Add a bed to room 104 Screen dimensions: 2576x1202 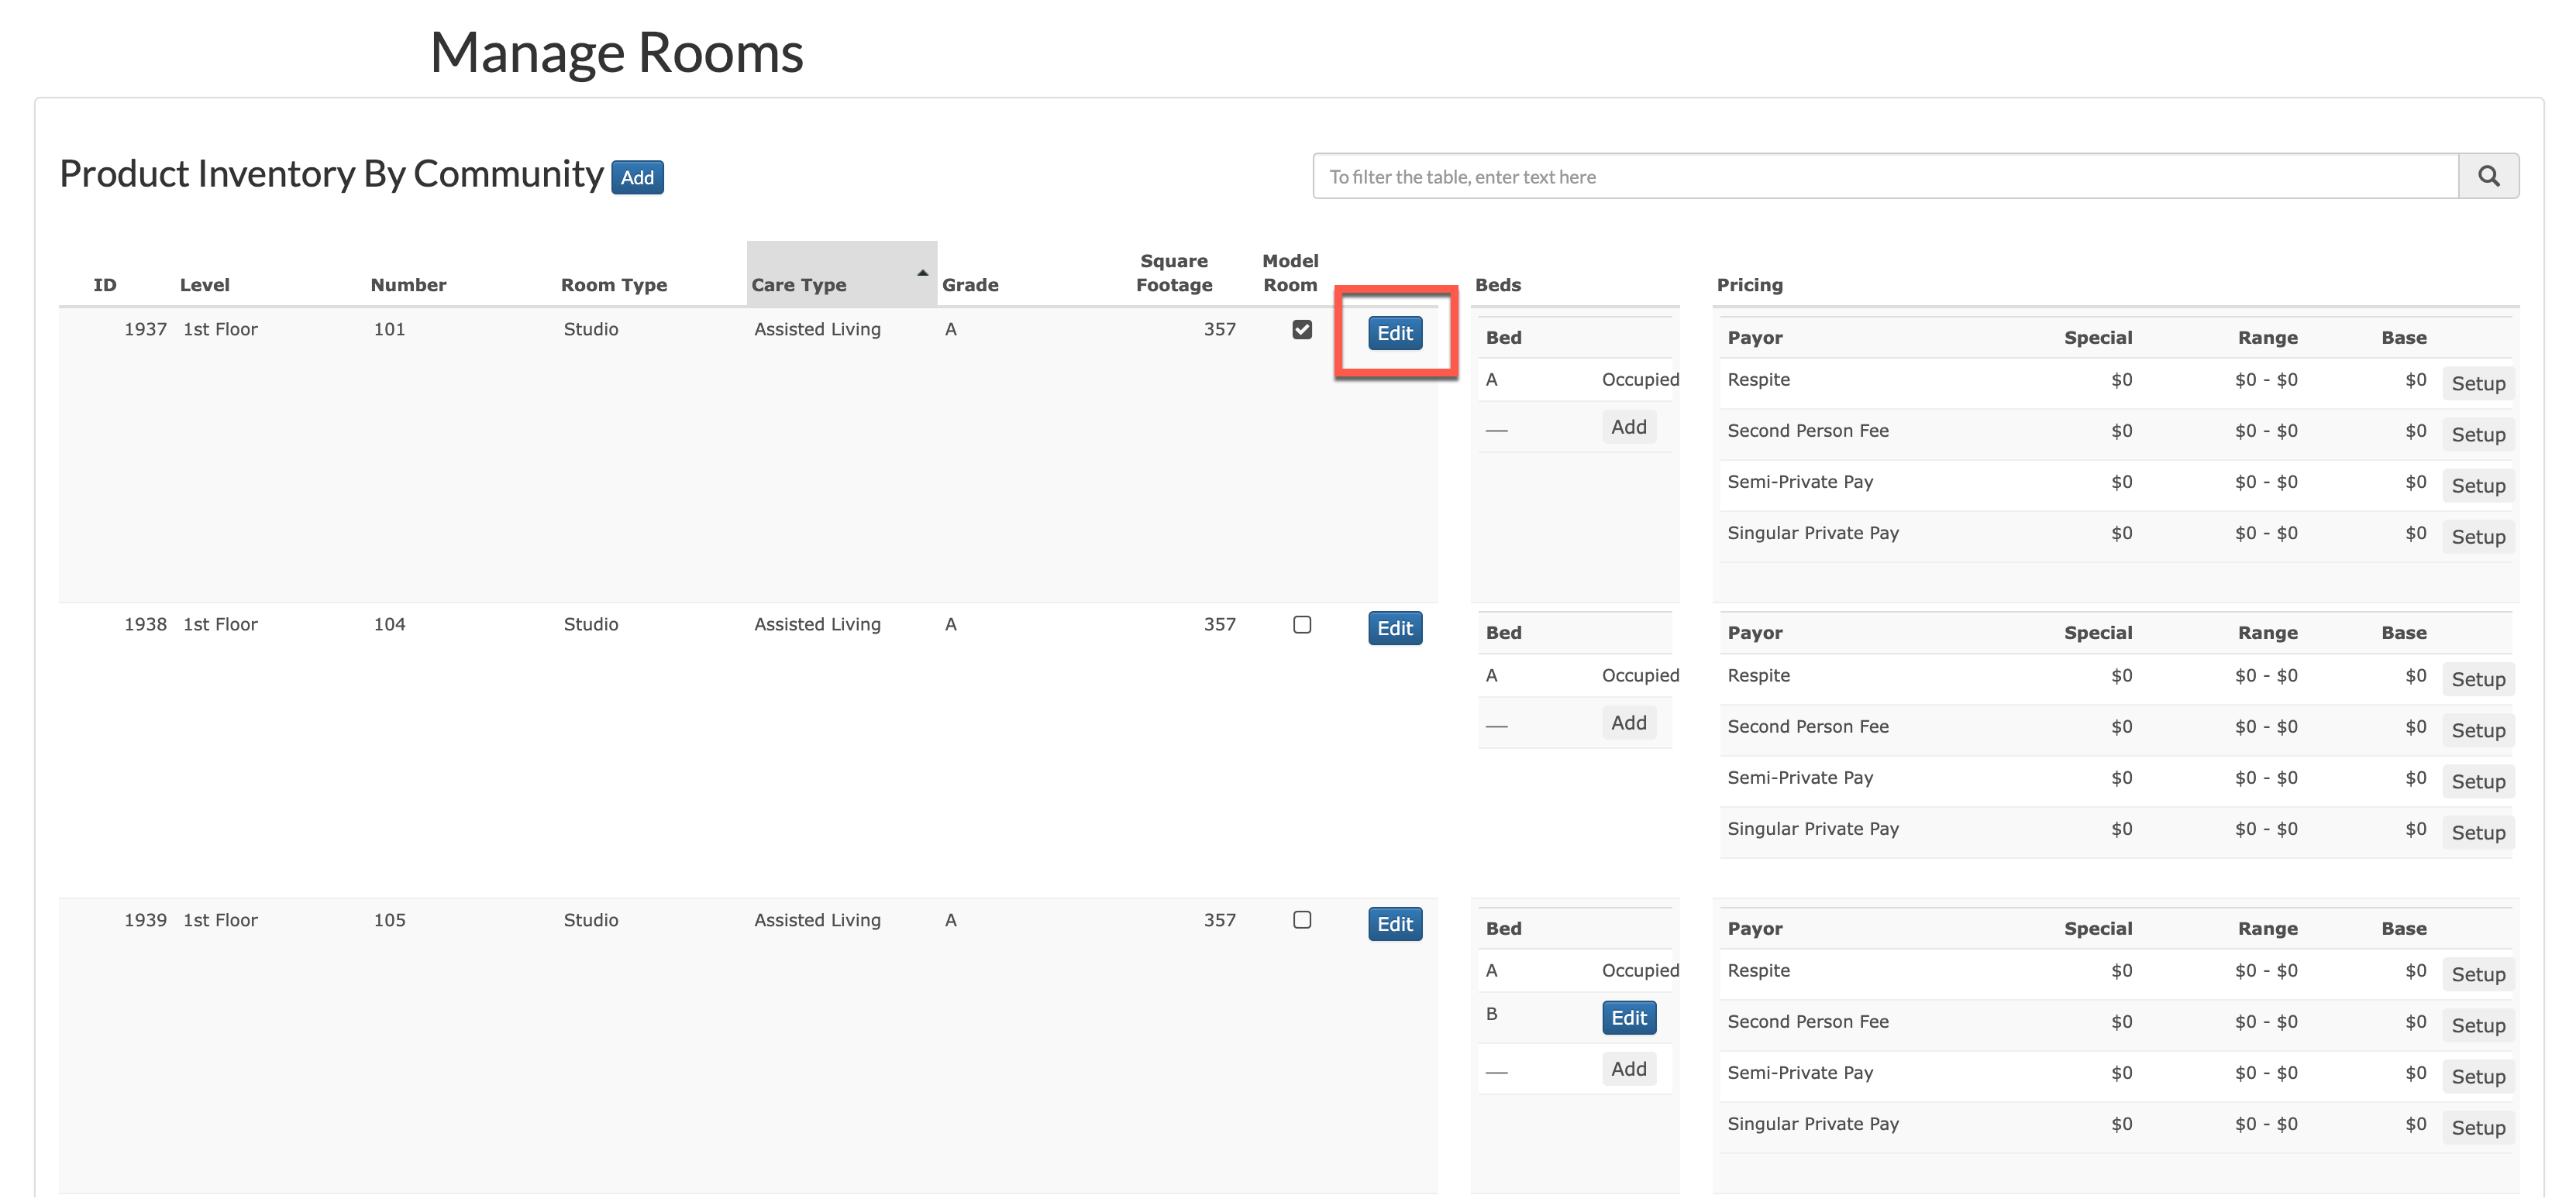tap(1628, 723)
